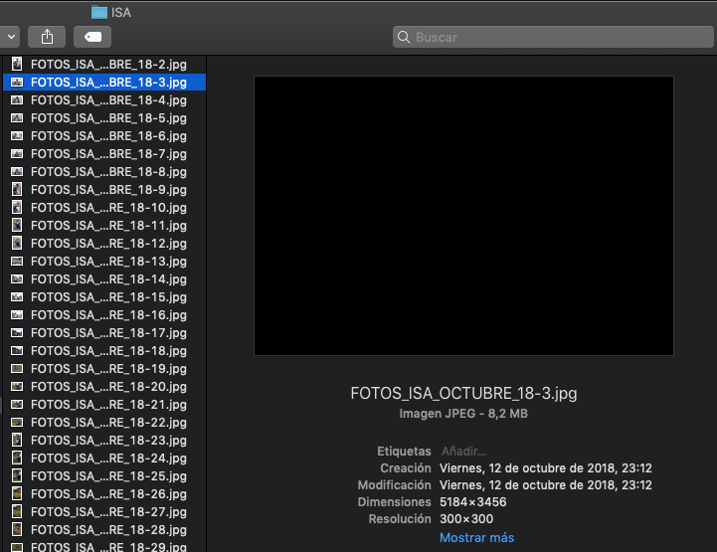
Task: Click the thumbnail icon of 18-24.jpg file
Action: coord(17,458)
